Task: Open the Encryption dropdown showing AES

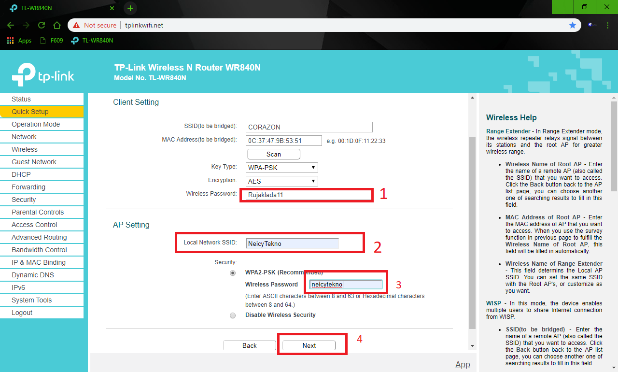Action: [282, 181]
